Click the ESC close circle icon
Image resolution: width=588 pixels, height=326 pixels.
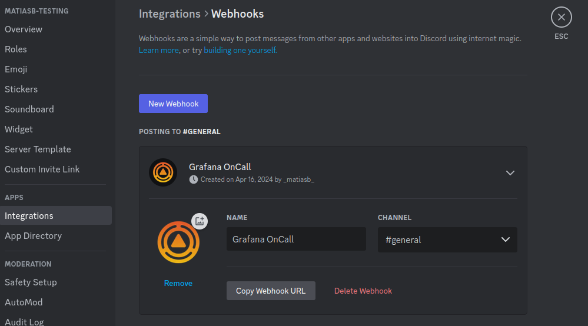(x=561, y=18)
